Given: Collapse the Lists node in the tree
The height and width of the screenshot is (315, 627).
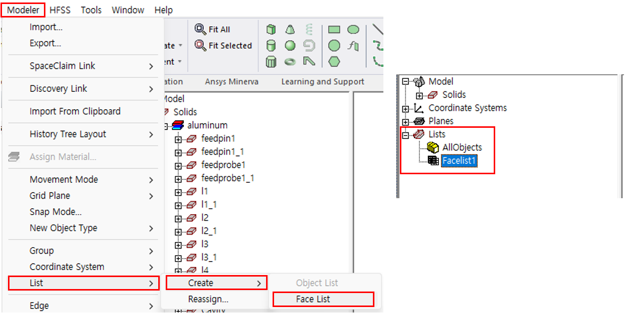Looking at the screenshot, I should [405, 134].
